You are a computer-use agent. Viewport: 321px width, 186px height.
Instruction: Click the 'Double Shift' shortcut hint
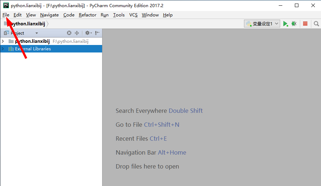186,111
